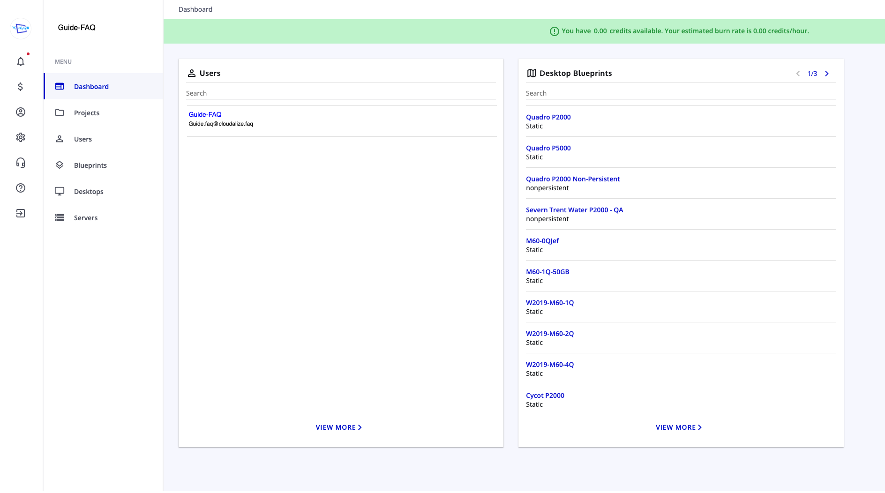885x493 pixels.
Task: Click the credits available banner message
Action: 685,31
